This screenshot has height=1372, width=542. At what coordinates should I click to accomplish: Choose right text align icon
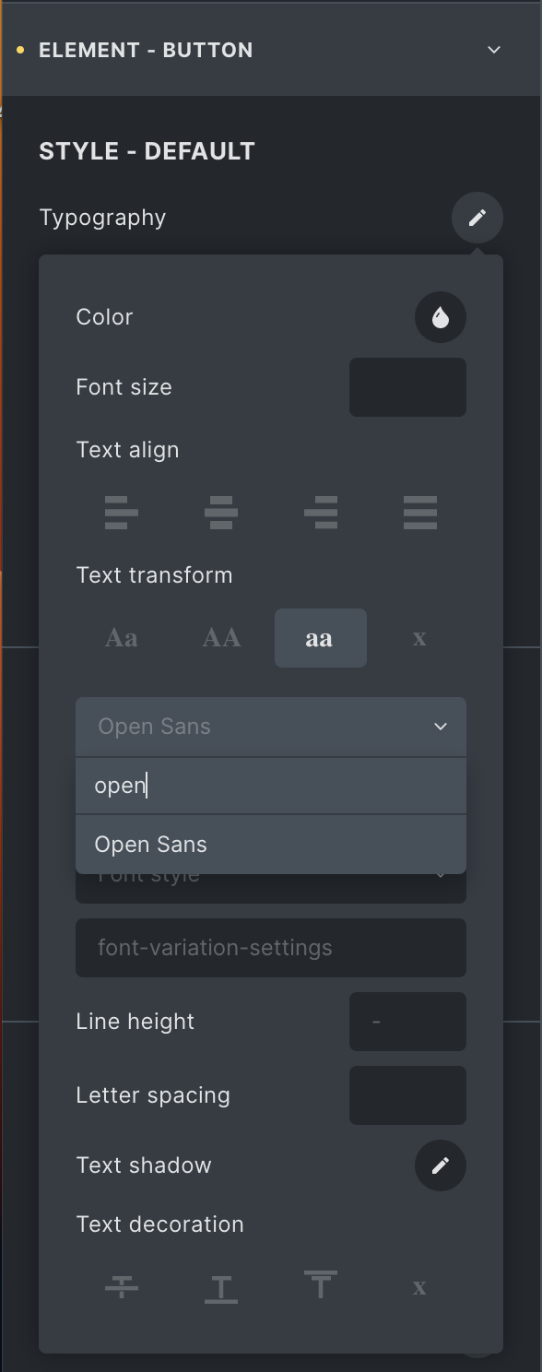(321, 513)
